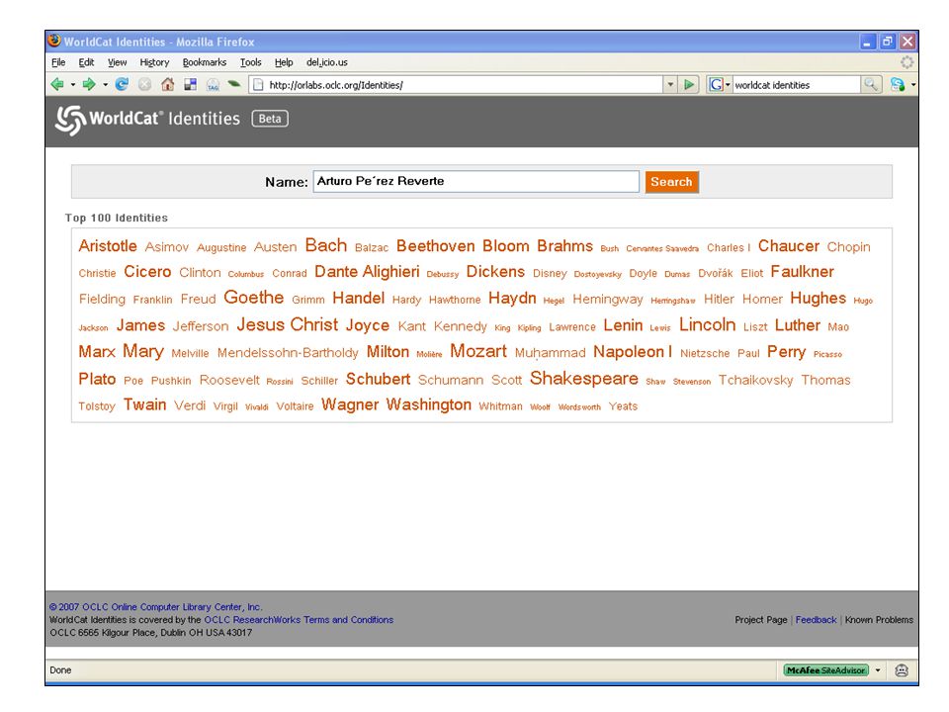Open the Lincoln identity link
The width and height of the screenshot is (949, 712).
pyautogui.click(x=708, y=324)
